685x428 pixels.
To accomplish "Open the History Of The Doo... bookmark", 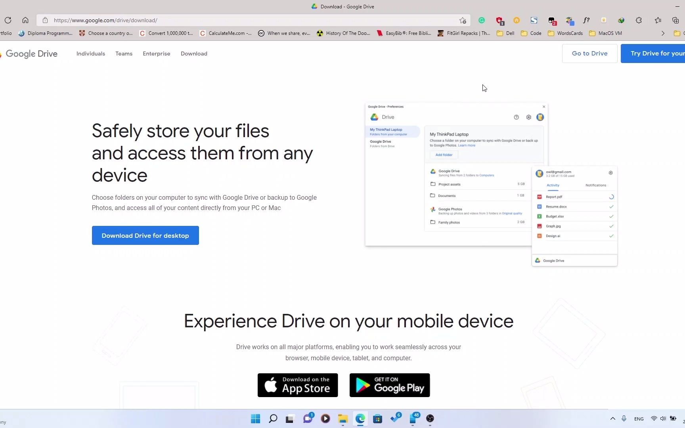I will coord(343,33).
